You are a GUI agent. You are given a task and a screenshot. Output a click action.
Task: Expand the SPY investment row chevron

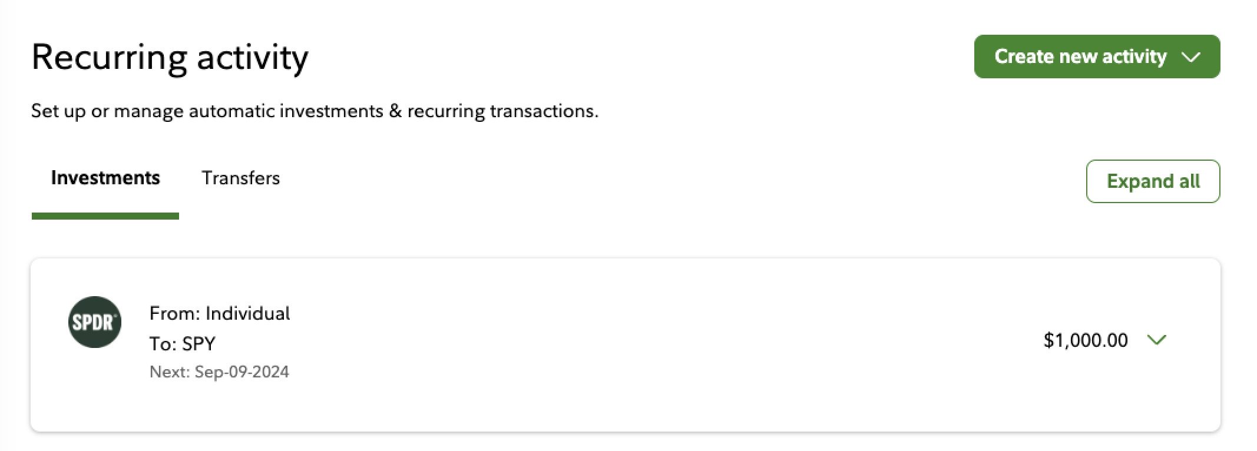click(x=1156, y=340)
